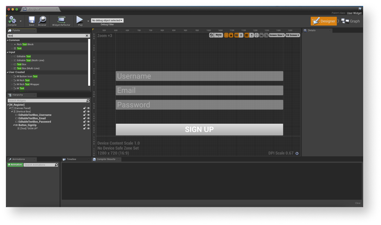The image size is (381, 225).
Task: Hide EditableTextBox_Email using its eye icon
Action: pos(88,118)
